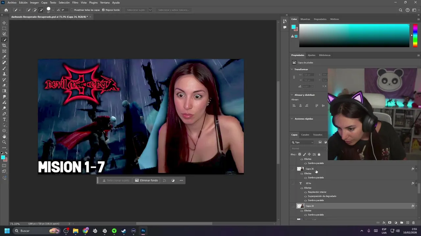
Task: Toggle lock transparent pixels
Action: pos(299,154)
